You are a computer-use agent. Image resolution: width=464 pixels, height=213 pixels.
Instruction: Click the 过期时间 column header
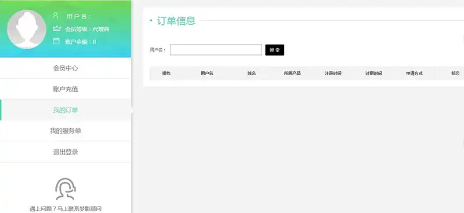(374, 74)
